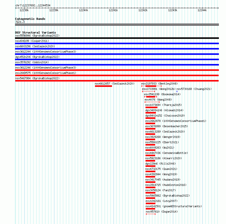Select nsv3929268 (Wenger2019) label
Image resolution: width=226 pixels, height=224 pixels.
click(x=163, y=137)
